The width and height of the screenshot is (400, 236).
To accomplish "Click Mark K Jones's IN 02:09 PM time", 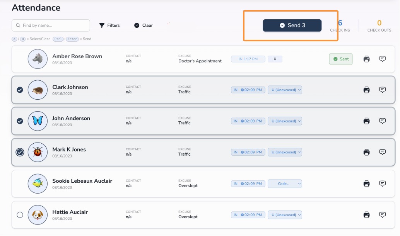I will 248,152.
